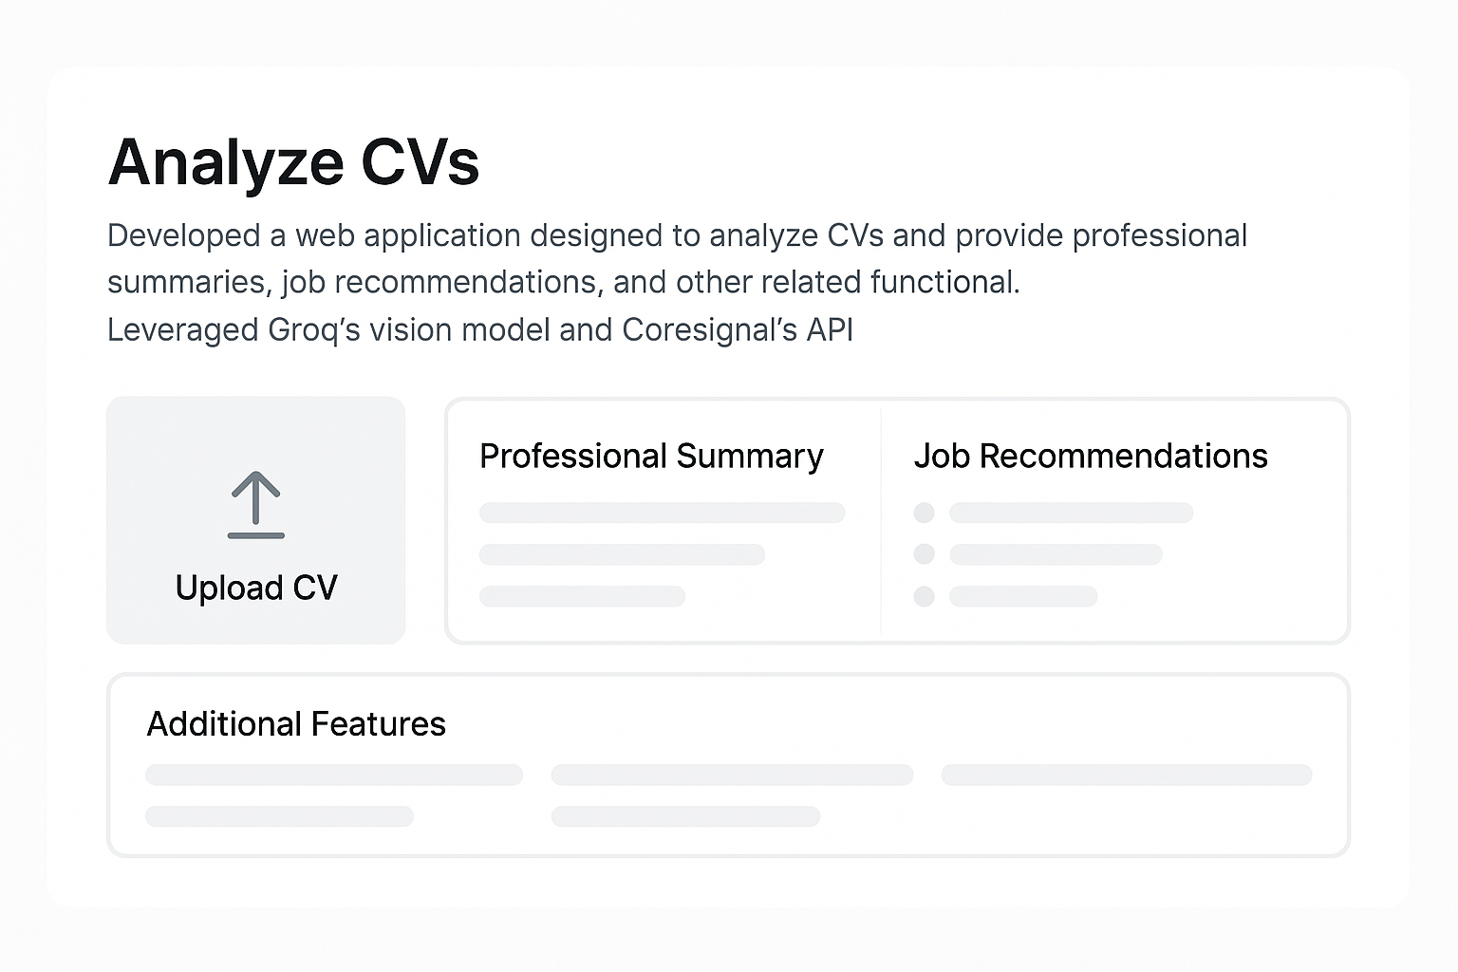Open the first job recommendation placeholder

(x=1071, y=513)
